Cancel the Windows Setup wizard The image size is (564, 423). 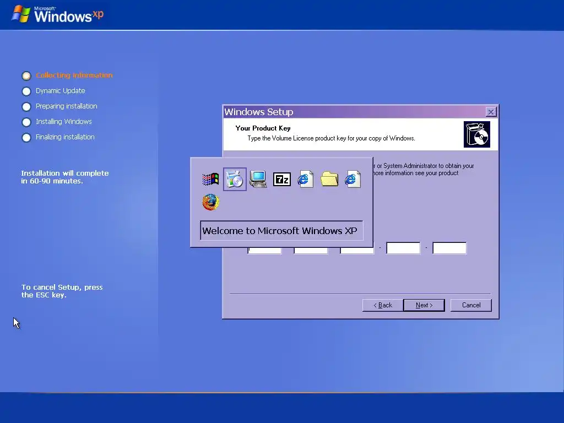(x=471, y=305)
